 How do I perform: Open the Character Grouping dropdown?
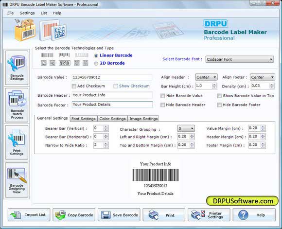tap(186, 128)
